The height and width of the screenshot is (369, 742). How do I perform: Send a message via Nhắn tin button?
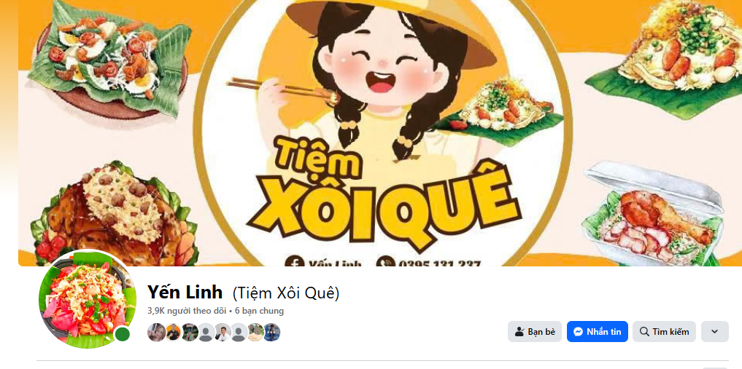coord(598,332)
